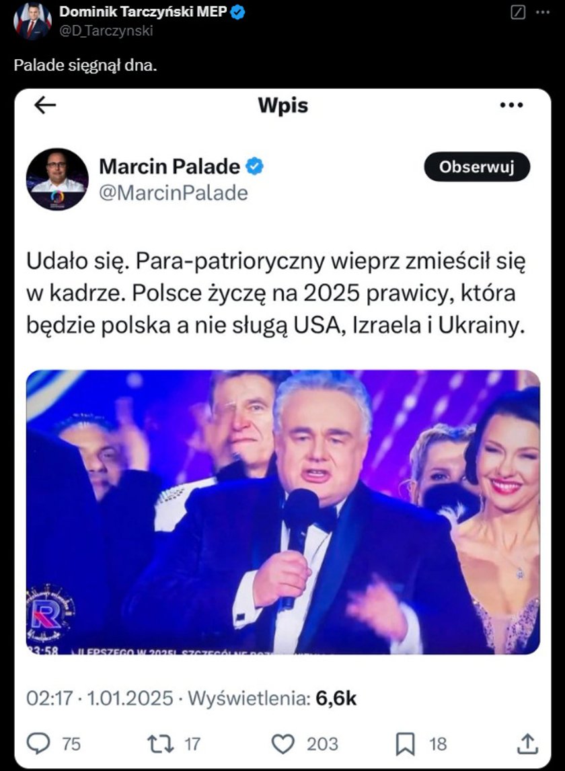Click the @D_Tarczynski handle
Screen dimensions: 565x771
click(106, 30)
